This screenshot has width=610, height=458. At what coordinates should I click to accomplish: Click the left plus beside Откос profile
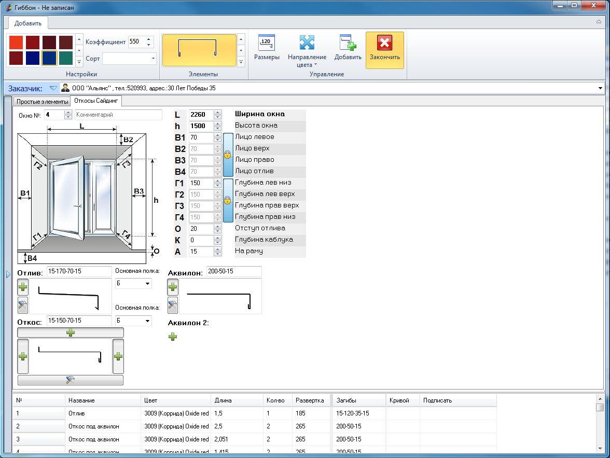click(23, 356)
